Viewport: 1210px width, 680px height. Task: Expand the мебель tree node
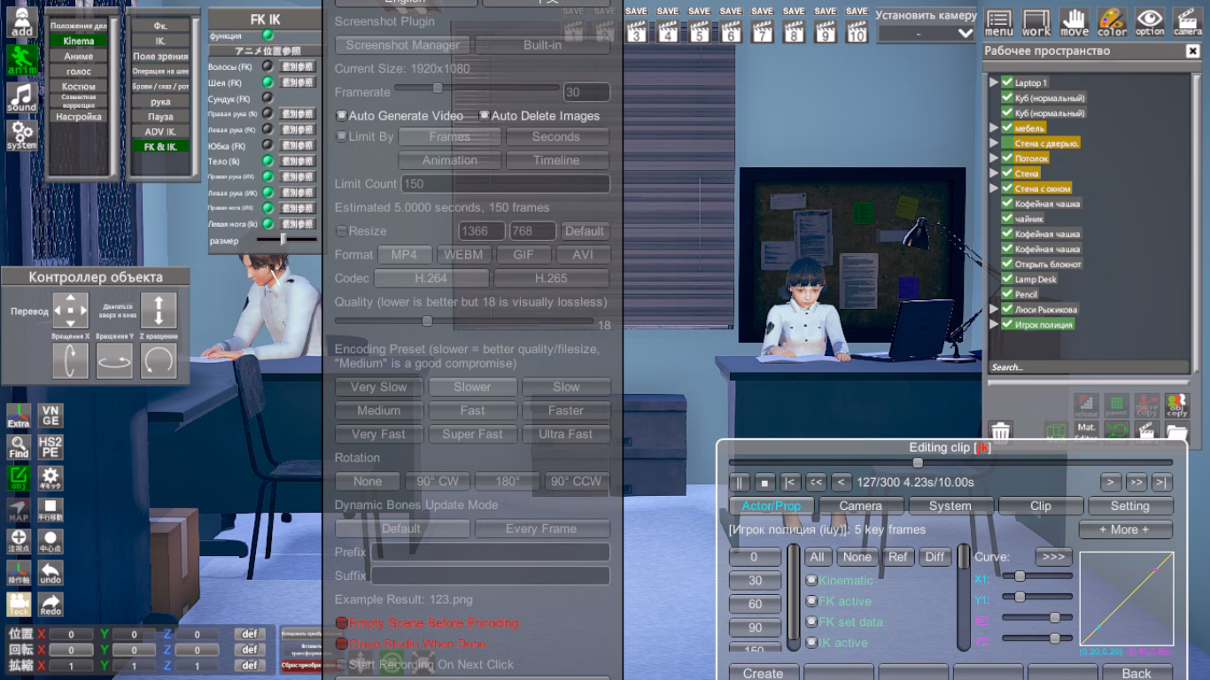click(x=995, y=128)
